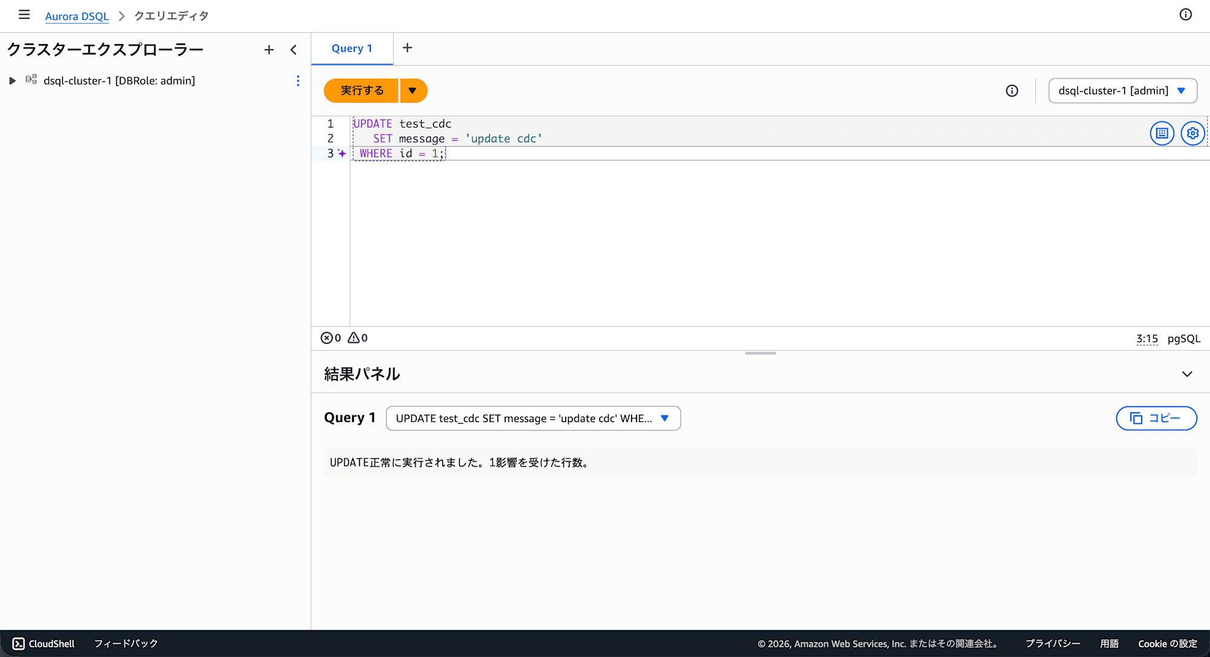This screenshot has height=657, width=1210.
Task: Click editor line 2 with SET message
Action: coord(457,138)
